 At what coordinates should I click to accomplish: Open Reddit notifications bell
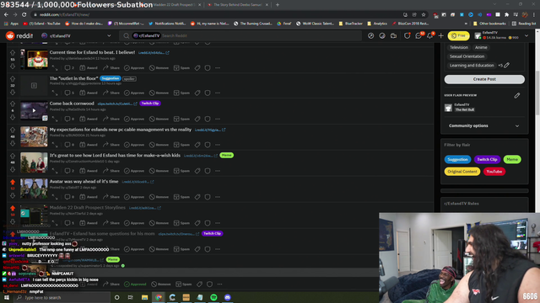(430, 35)
